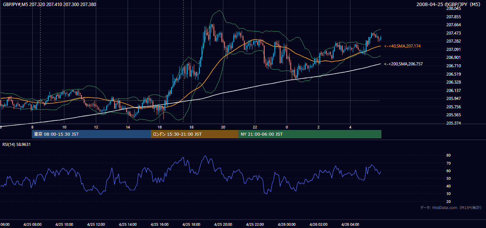Viewport: 486px width, 228px height.
Task: Click the 4/26 00:00 time label
Action: (x=287, y=225)
